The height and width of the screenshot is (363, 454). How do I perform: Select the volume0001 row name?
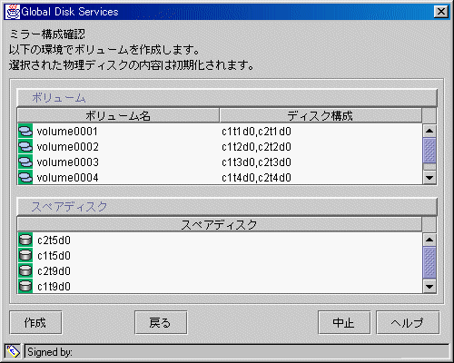67,132
